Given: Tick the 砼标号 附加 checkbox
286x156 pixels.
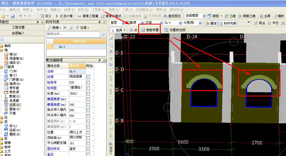Looking at the screenshot, I should tap(88, 82).
